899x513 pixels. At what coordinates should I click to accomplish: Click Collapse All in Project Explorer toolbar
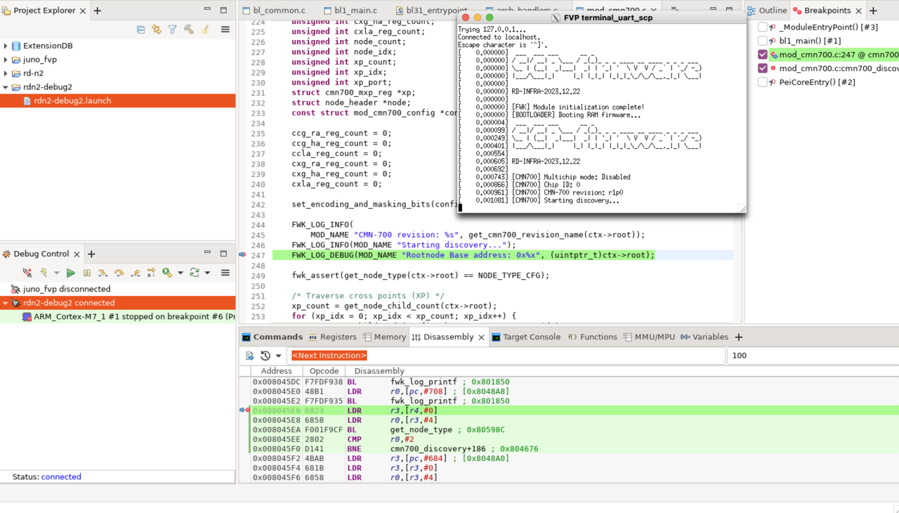point(140,30)
